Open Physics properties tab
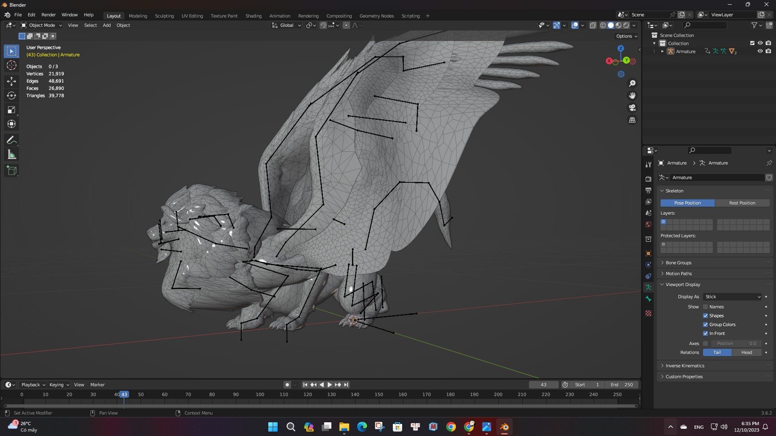Screen dimensions: 776x436 648,265
